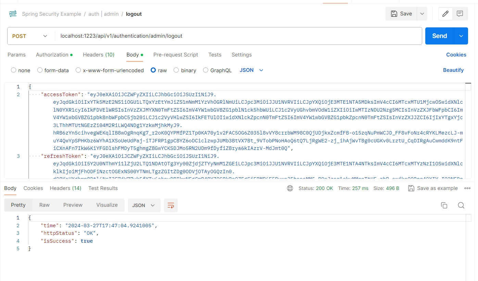Open the comments icon
The width and height of the screenshot is (478, 281).
coord(460,14)
